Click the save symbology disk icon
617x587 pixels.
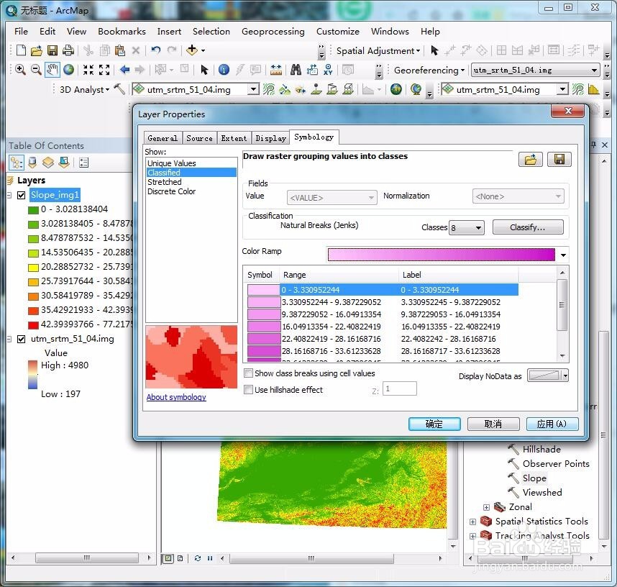pyautogui.click(x=559, y=159)
